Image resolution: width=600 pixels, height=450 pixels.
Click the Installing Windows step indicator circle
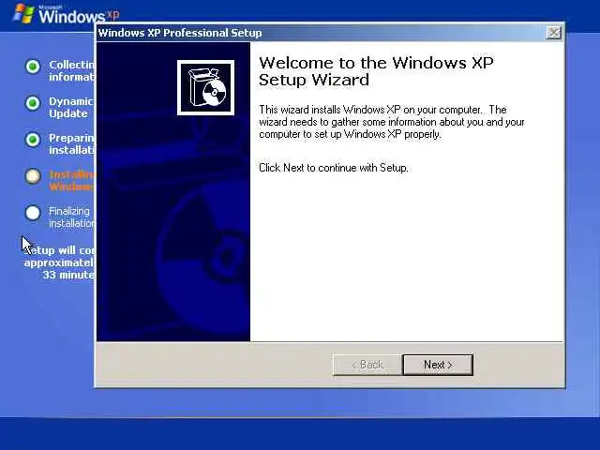point(33,176)
